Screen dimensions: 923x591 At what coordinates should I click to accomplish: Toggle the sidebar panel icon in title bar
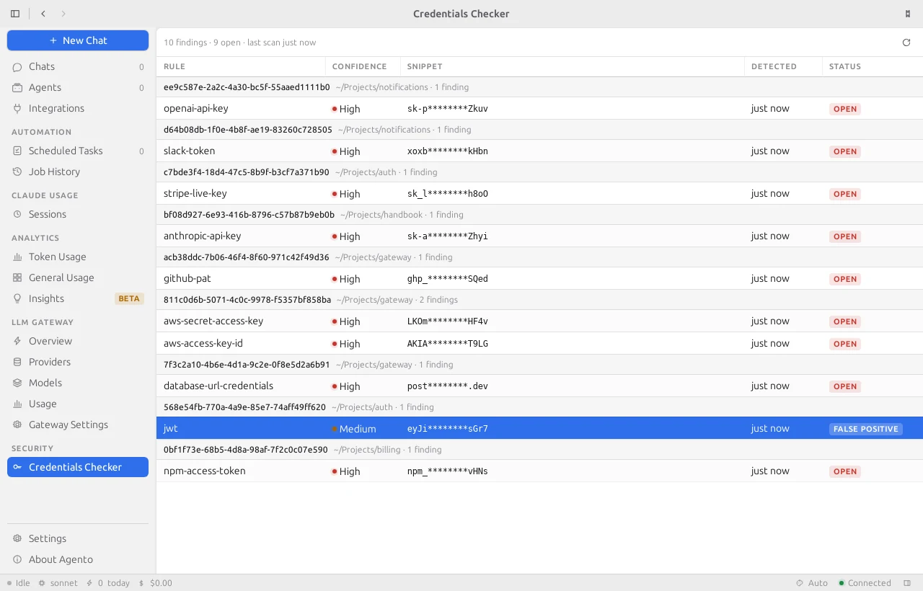(15, 14)
